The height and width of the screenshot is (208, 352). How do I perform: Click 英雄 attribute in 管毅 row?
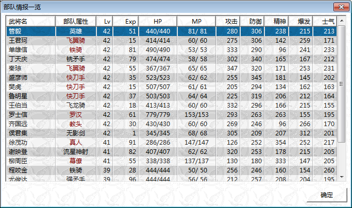pos(76,31)
